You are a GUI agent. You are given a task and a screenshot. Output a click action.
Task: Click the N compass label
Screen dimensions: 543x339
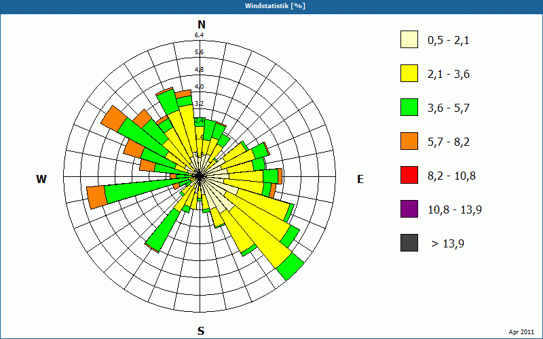[x=202, y=24]
